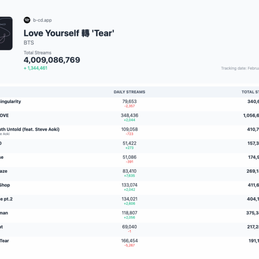Click daily streams value 348,436

(x=129, y=115)
